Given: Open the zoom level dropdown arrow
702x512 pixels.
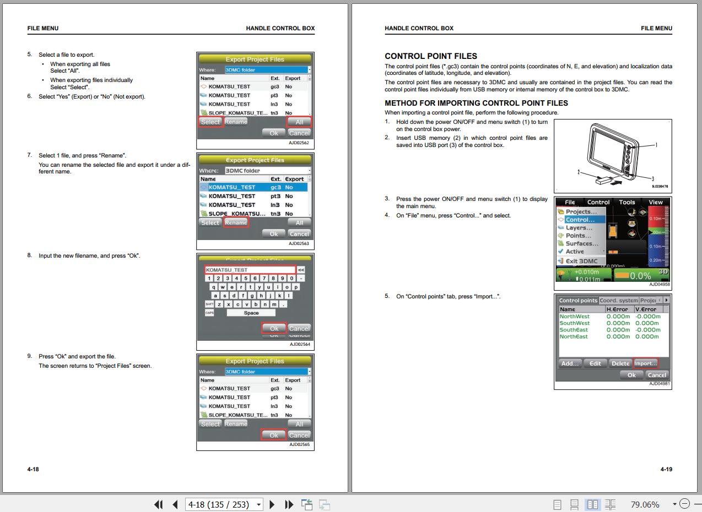Looking at the screenshot, I should [x=674, y=504].
